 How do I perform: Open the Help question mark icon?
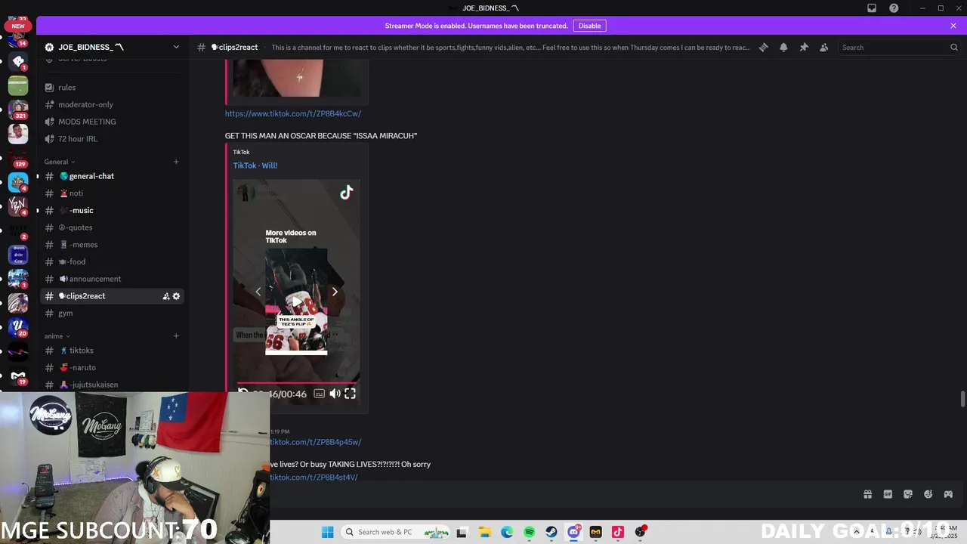click(894, 8)
